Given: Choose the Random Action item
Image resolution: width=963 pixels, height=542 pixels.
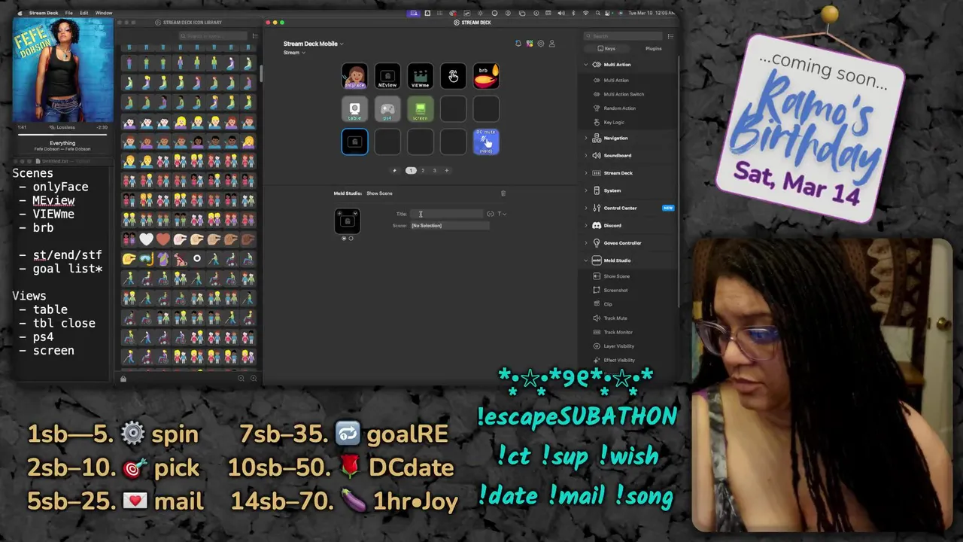Looking at the screenshot, I should tap(619, 108).
